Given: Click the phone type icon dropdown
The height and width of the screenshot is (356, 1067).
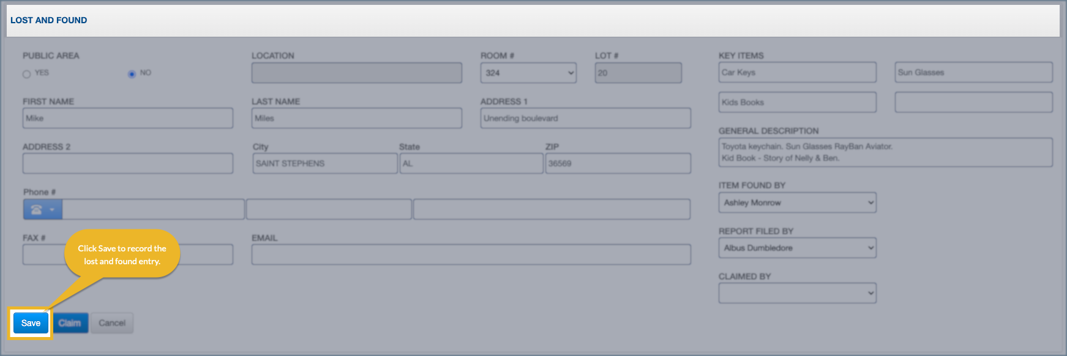Looking at the screenshot, I should (x=42, y=209).
